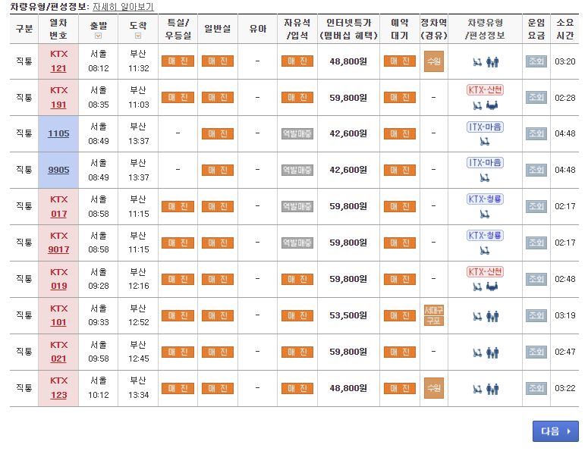This screenshot has height=451, width=588.
Task: Click KTX-청룡 badge for KTX 9017
Action: pos(485,236)
